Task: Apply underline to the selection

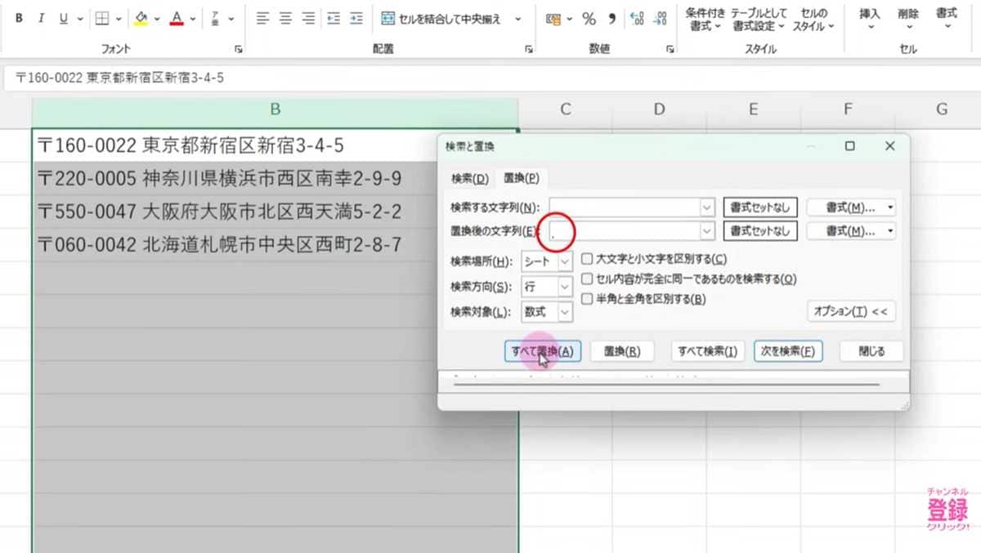Action: (62, 17)
